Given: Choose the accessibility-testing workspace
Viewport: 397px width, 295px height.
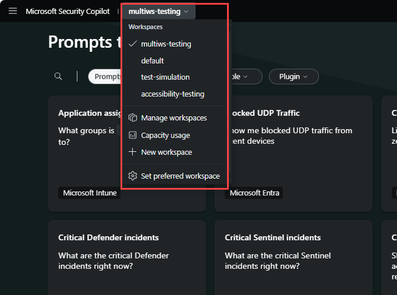Looking at the screenshot, I should pyautogui.click(x=172, y=94).
